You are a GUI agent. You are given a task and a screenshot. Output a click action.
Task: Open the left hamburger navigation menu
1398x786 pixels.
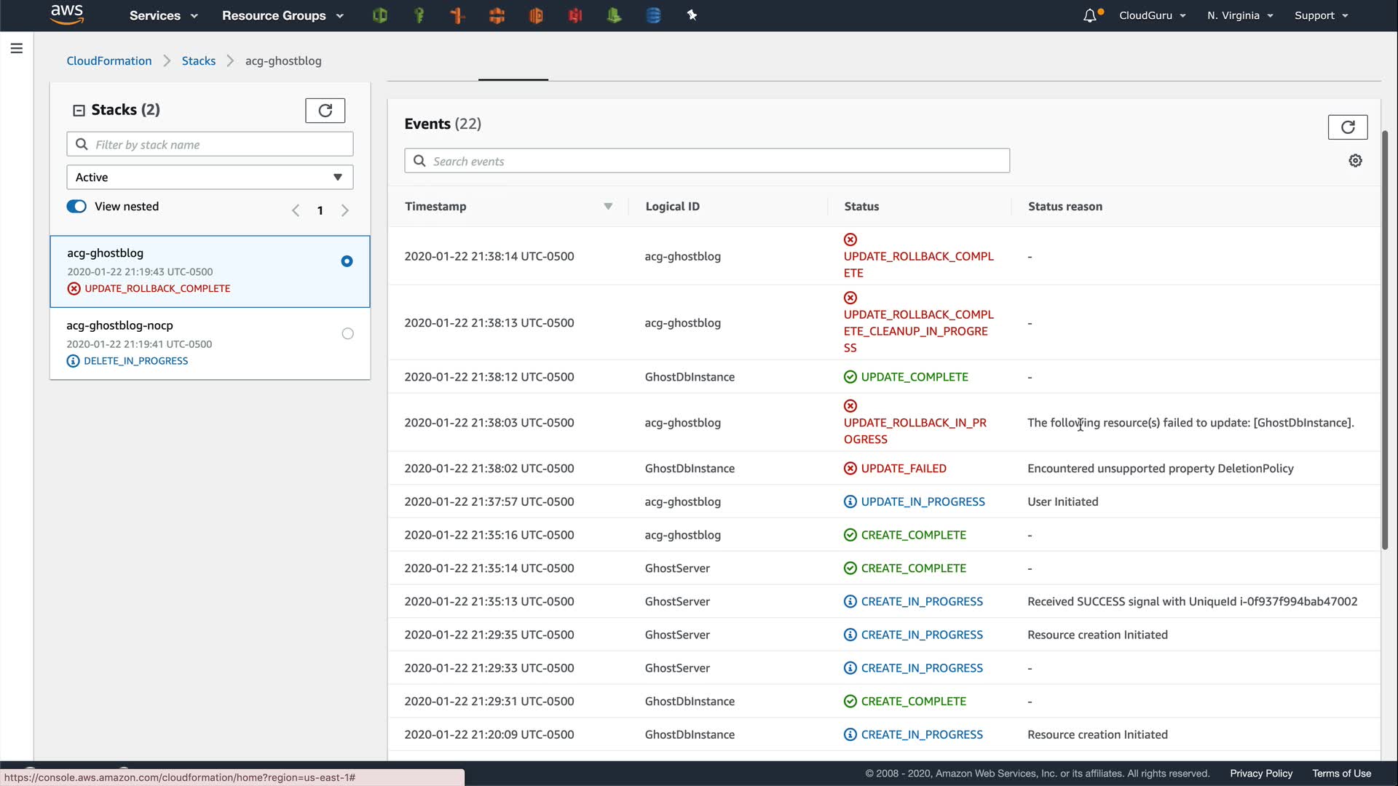(17, 48)
